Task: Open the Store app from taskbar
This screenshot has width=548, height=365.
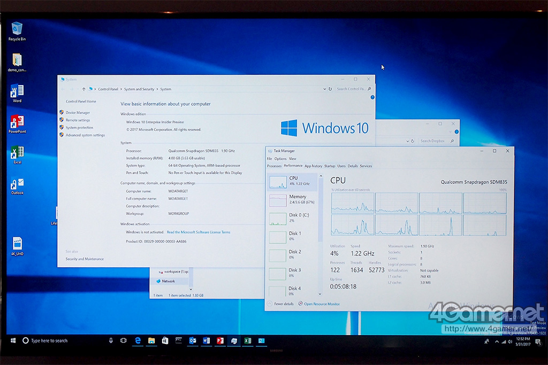Action: click(x=165, y=340)
